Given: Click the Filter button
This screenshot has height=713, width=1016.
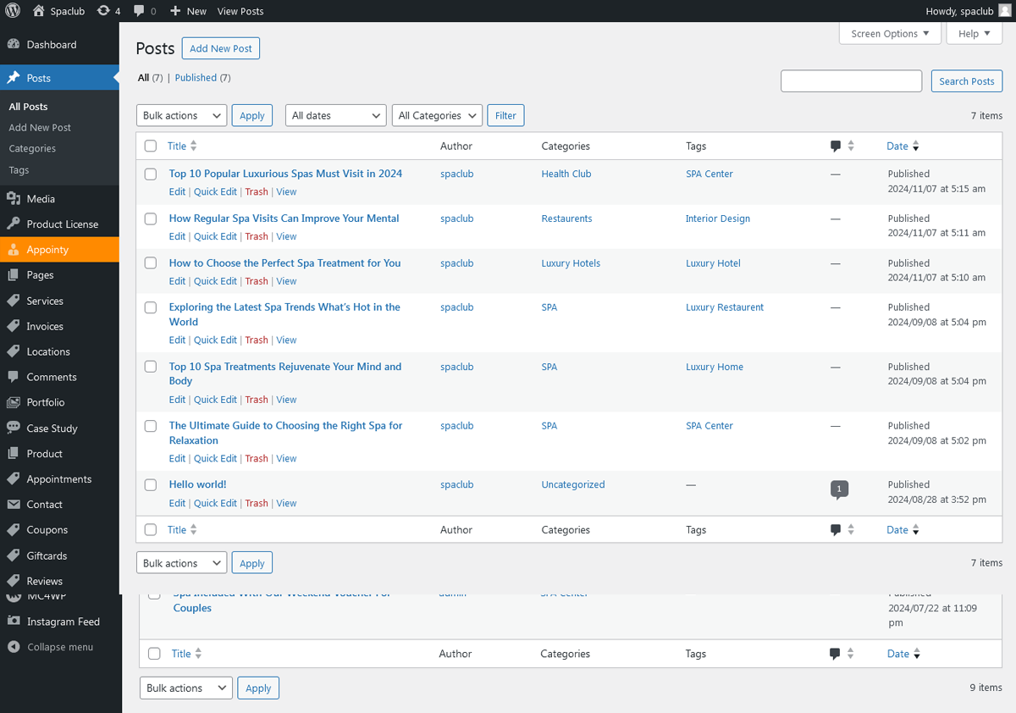Looking at the screenshot, I should 505,116.
